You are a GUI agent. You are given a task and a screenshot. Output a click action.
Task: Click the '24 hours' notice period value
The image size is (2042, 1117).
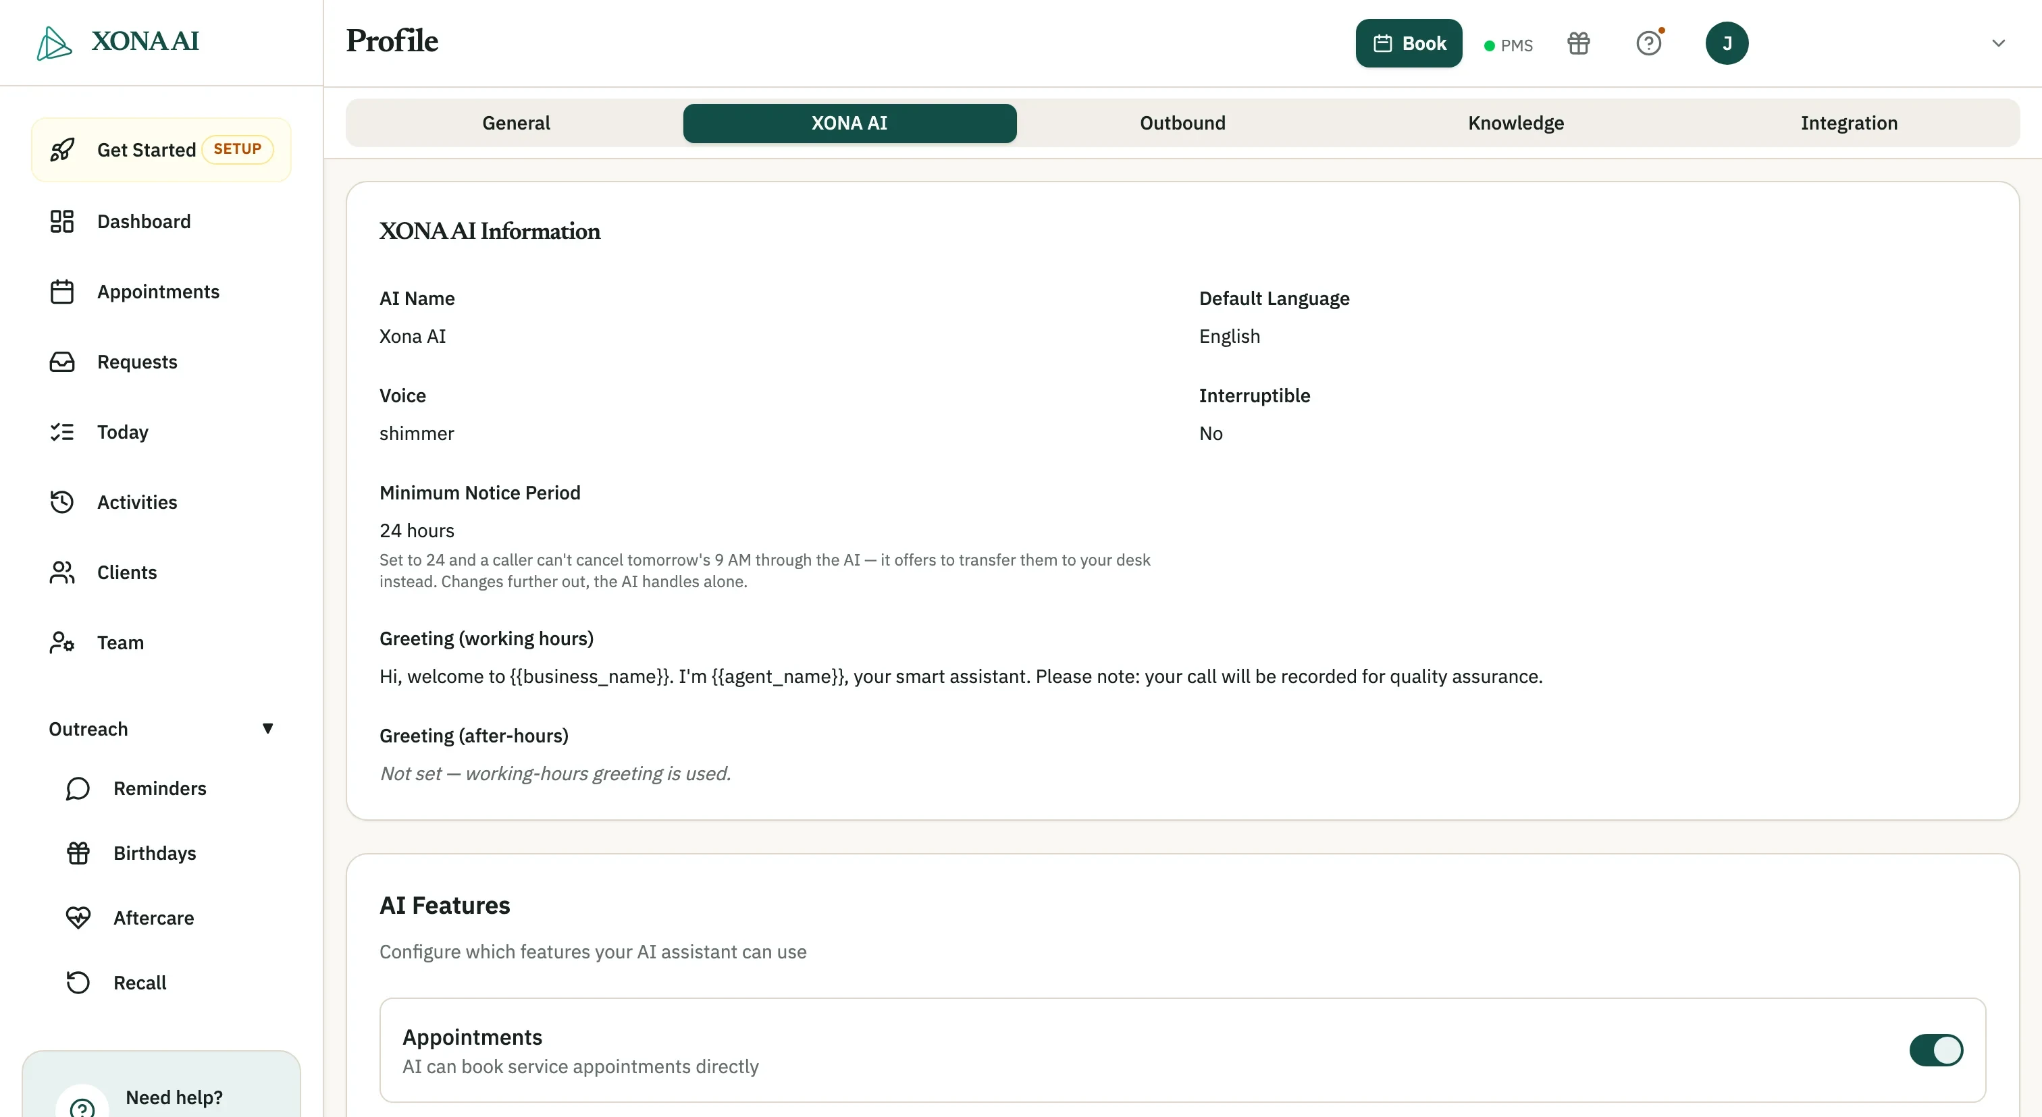coord(416,530)
